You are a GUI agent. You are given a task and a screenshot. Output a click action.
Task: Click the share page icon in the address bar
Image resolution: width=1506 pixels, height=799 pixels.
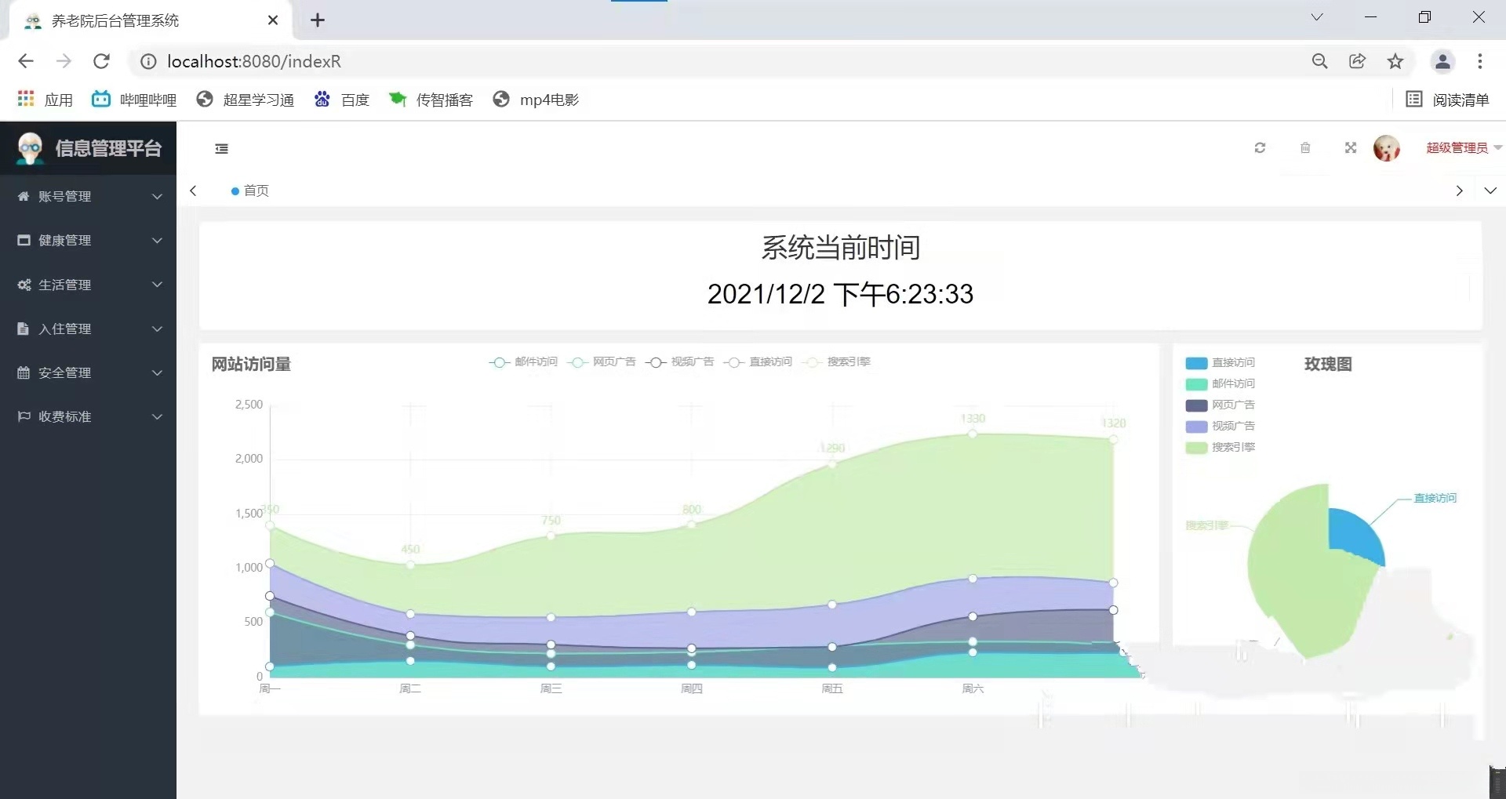click(1357, 61)
